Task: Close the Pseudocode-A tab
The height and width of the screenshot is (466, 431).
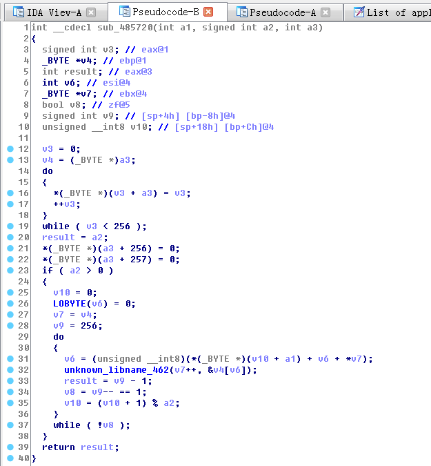Action: [325, 12]
